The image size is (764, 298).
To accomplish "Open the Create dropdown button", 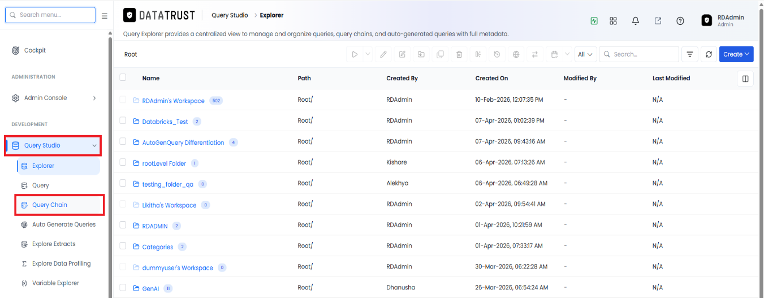I will coord(736,54).
